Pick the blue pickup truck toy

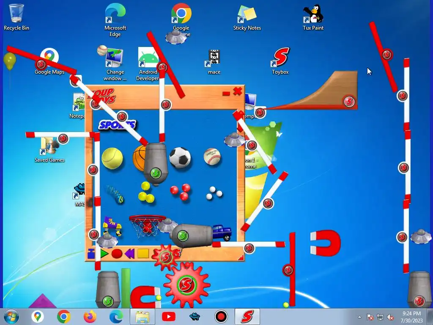[222, 232]
